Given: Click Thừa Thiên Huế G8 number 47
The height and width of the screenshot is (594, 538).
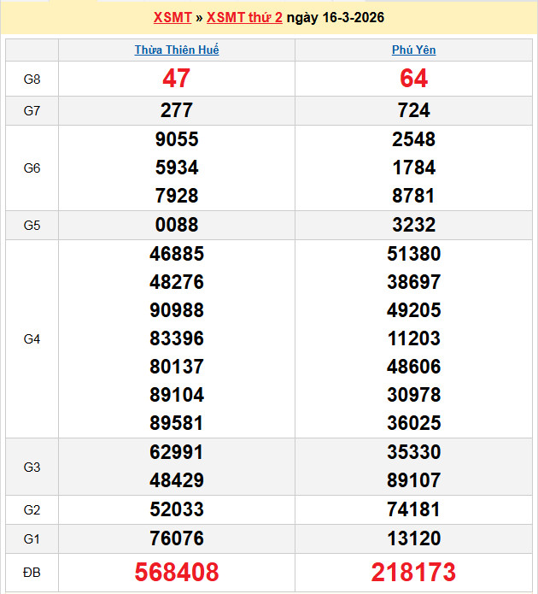Looking at the screenshot, I should (x=176, y=79).
